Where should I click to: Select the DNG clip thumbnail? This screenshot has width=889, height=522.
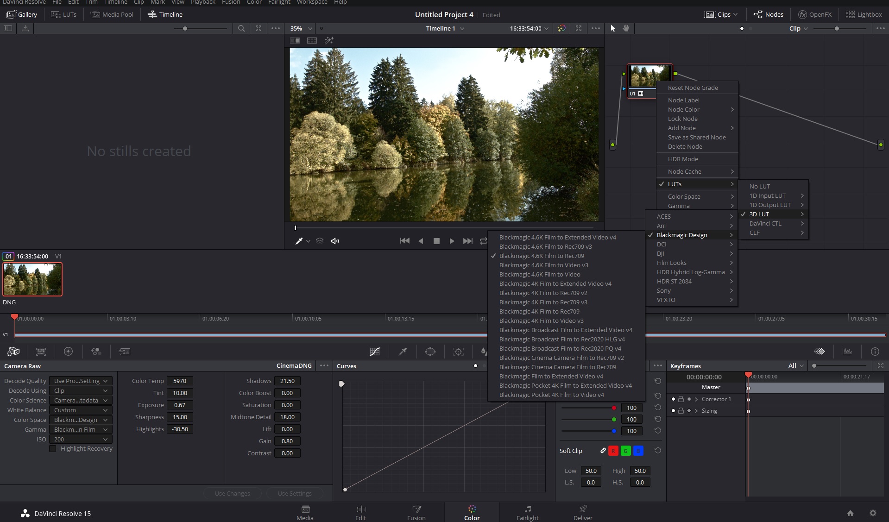click(x=32, y=279)
